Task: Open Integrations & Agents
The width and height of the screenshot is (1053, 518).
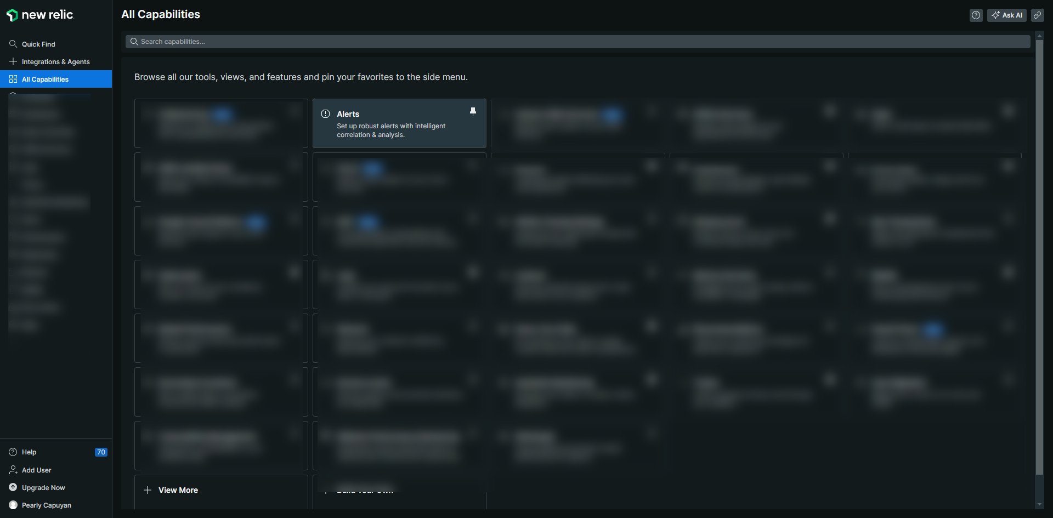Action: (x=56, y=61)
